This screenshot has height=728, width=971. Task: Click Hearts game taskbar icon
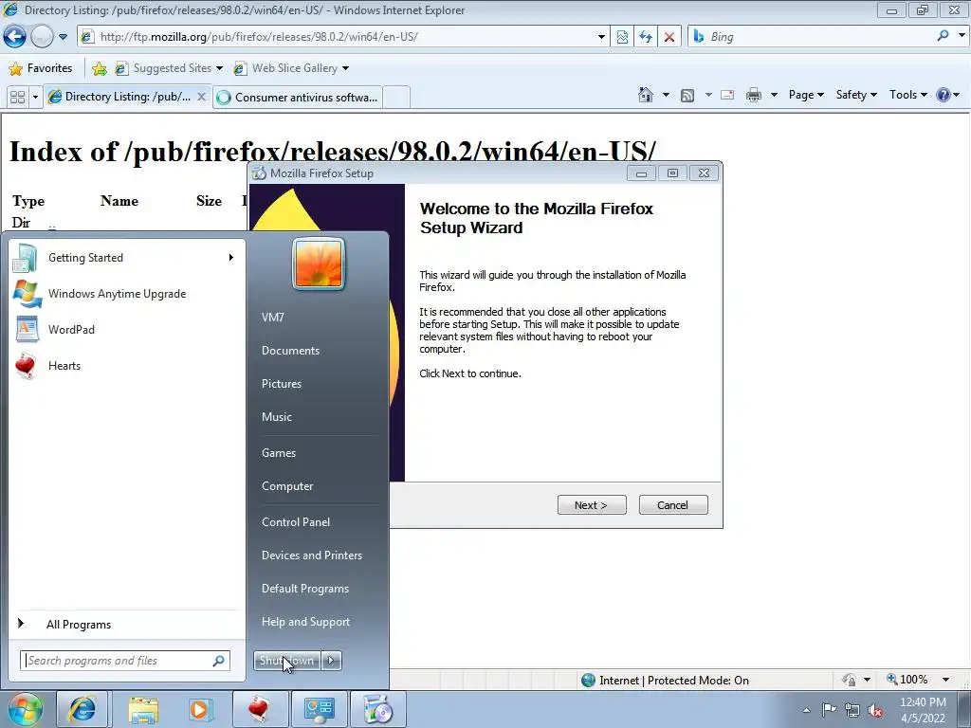tap(259, 709)
